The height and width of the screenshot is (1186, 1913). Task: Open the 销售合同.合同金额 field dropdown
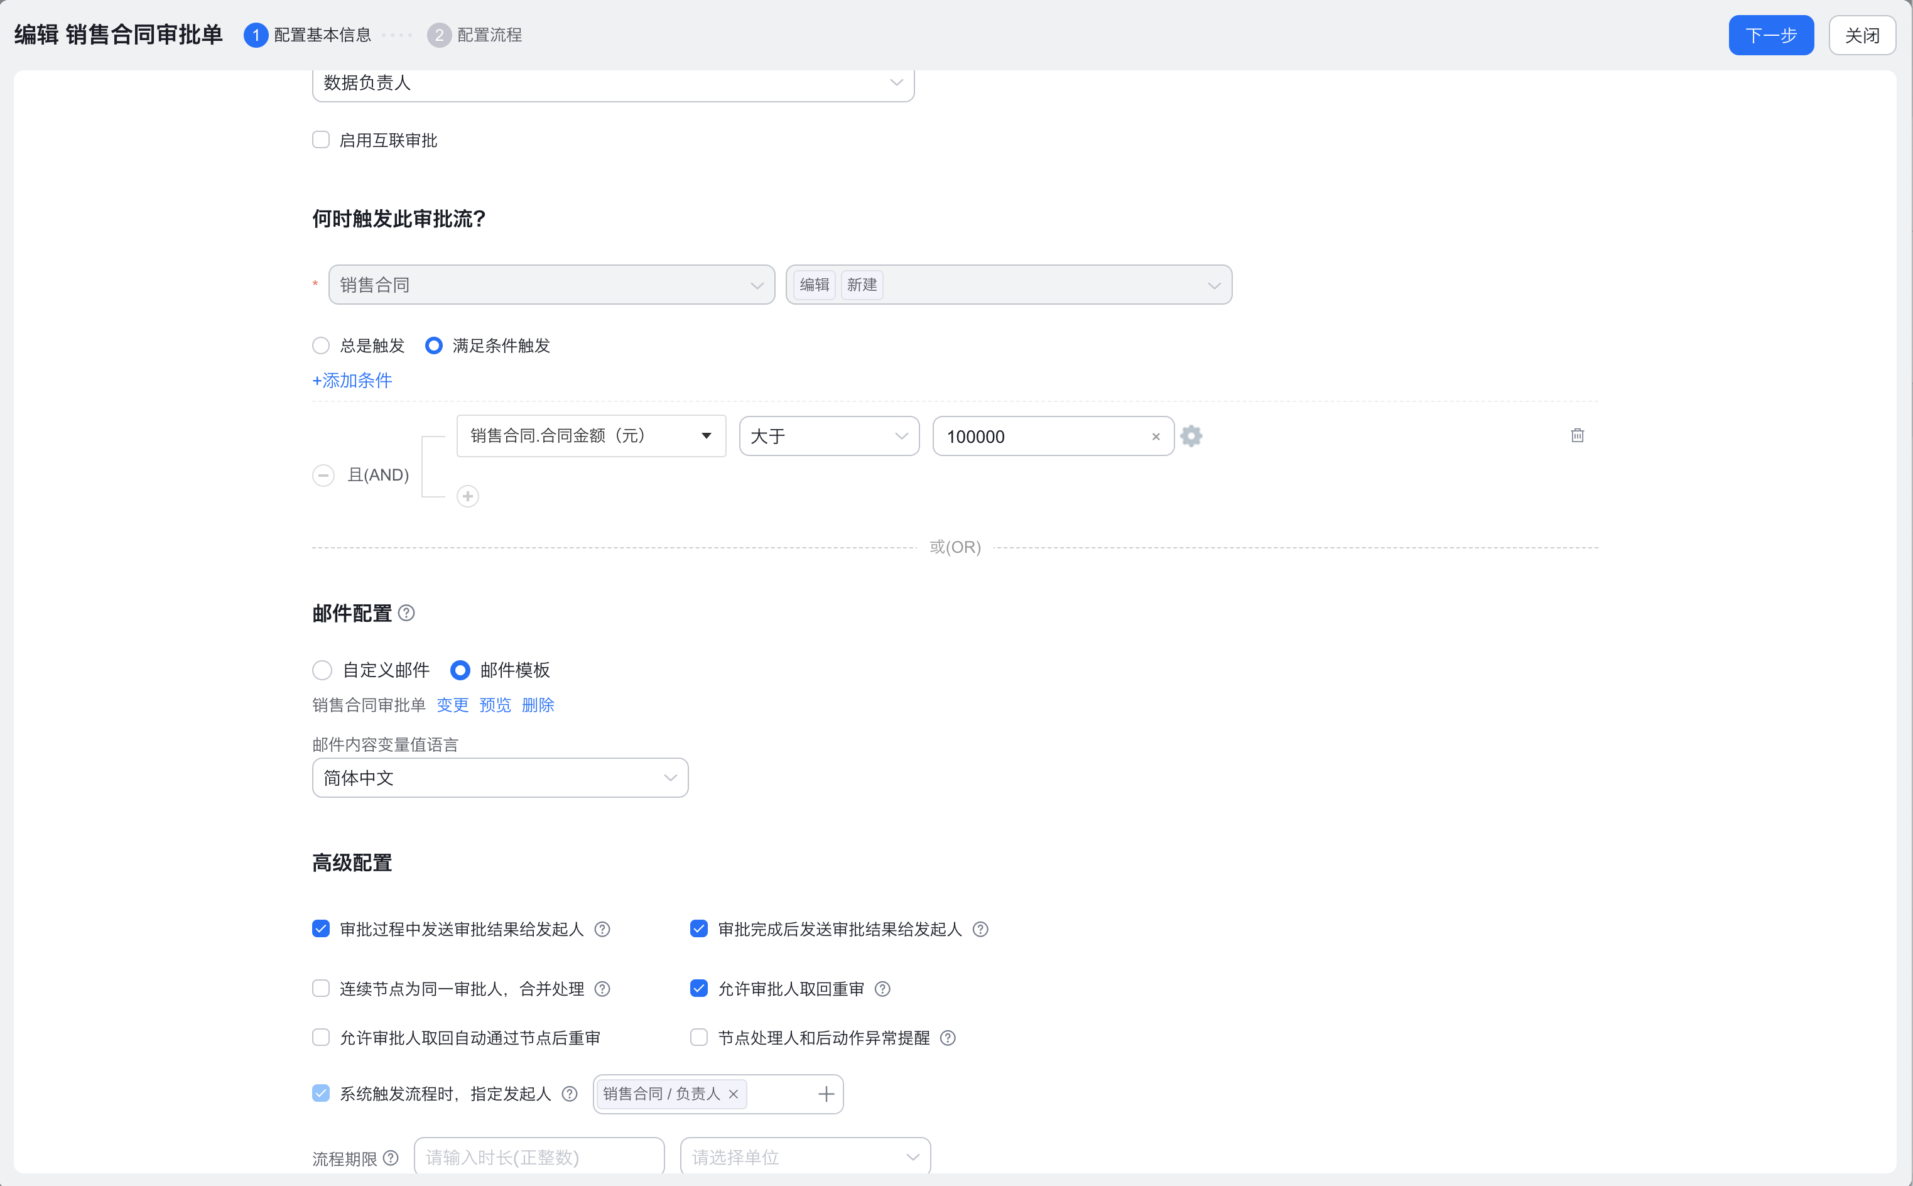click(591, 436)
